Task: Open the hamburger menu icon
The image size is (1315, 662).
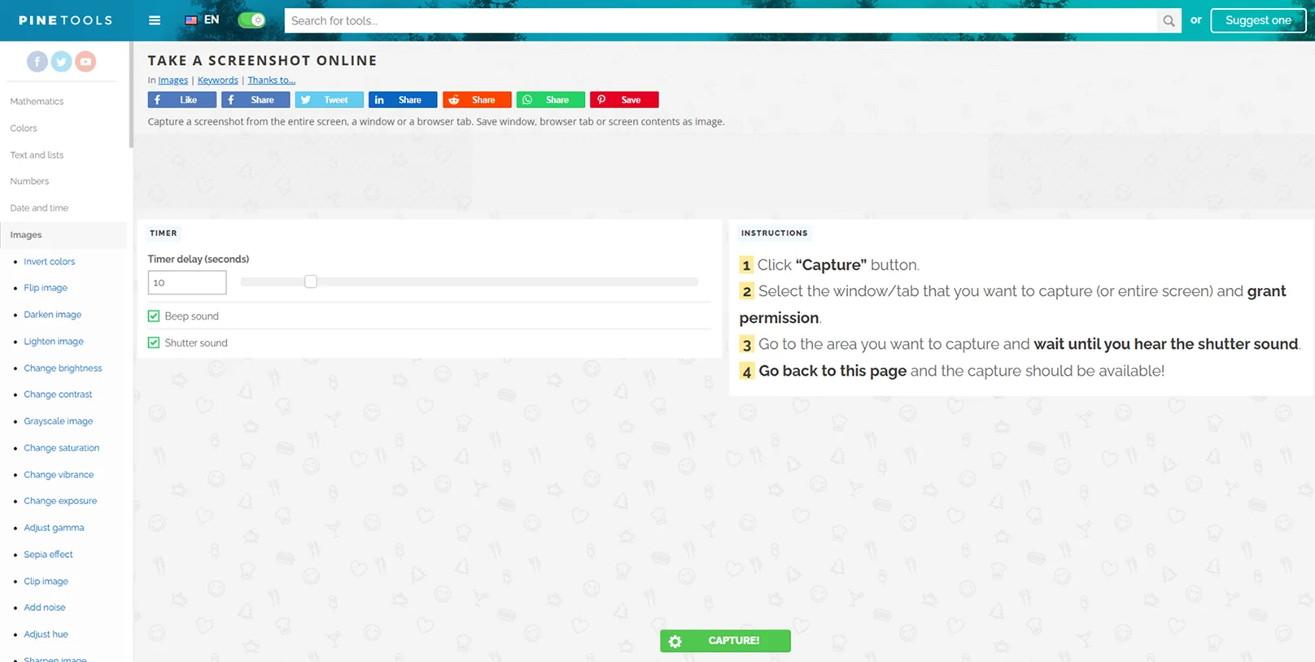Action: tap(155, 20)
